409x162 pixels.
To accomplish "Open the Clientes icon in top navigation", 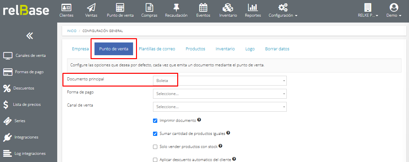I will tap(66, 8).
